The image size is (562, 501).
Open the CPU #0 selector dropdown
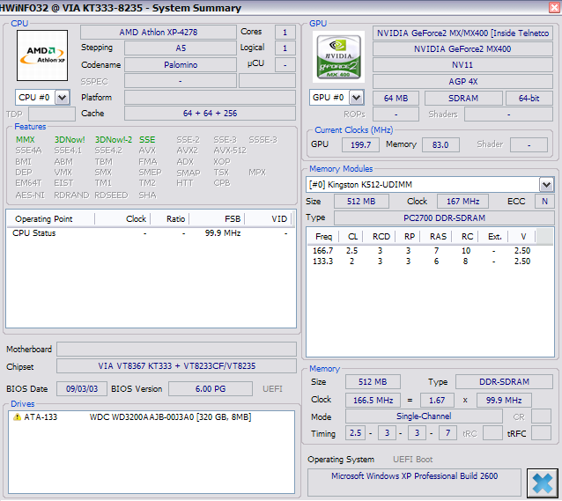point(62,98)
